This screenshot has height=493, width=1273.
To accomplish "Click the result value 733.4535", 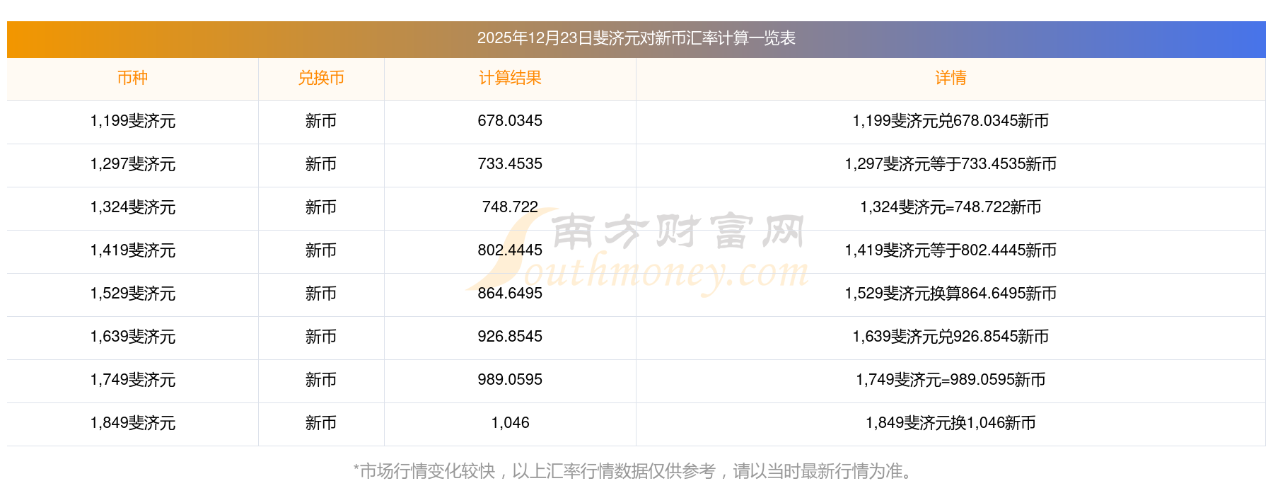I will 510,164.
